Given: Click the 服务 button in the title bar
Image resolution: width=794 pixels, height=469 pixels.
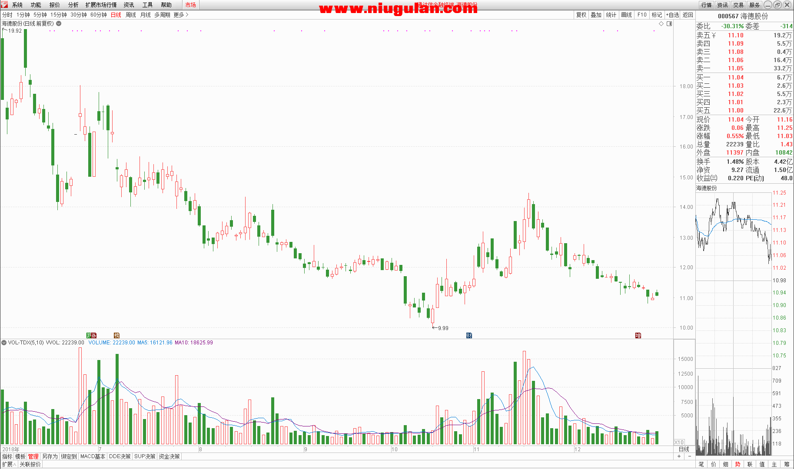Looking at the screenshot, I should [755, 5].
